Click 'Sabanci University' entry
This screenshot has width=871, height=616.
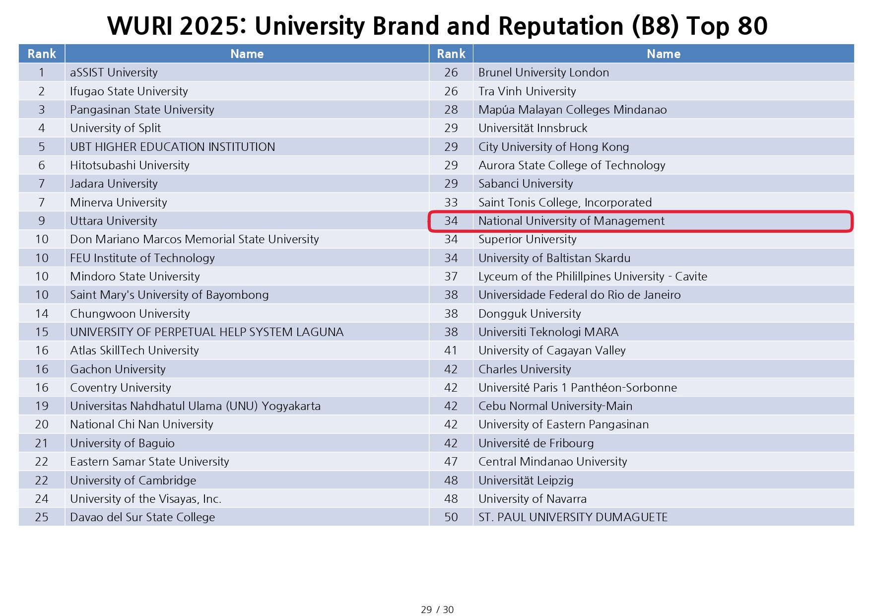point(526,184)
